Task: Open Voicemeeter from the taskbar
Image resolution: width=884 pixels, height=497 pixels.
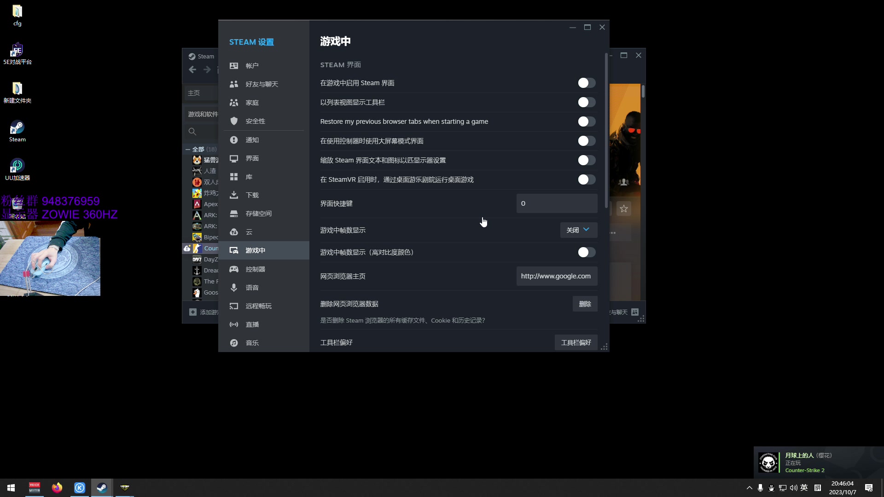Action: (35, 488)
